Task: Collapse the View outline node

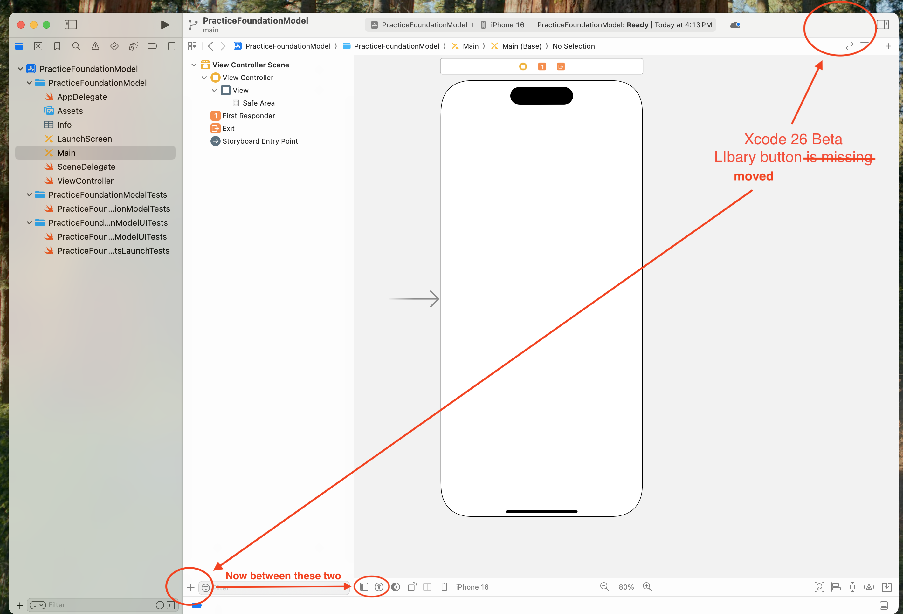Action: pyautogui.click(x=214, y=90)
